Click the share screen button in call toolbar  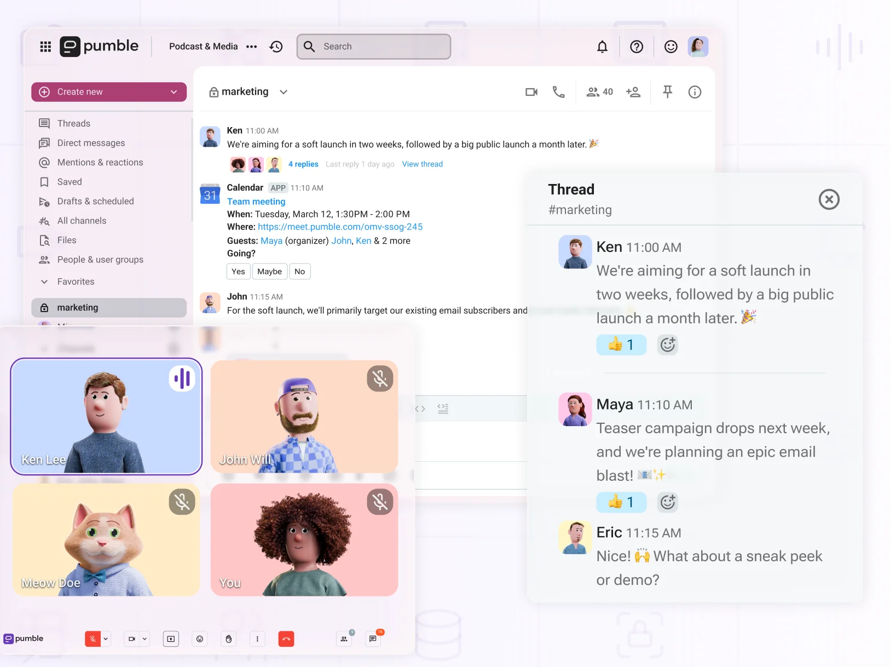point(171,639)
